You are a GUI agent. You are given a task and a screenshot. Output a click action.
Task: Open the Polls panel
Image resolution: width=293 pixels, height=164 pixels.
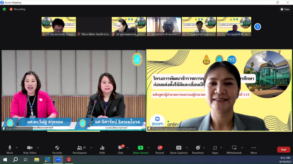[x=102, y=149]
